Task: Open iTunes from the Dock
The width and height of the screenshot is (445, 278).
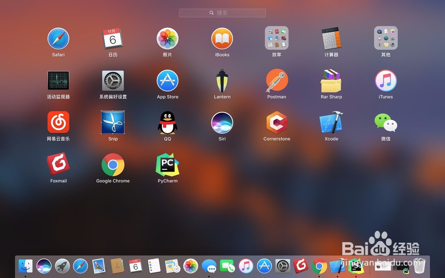Action: tap(246, 266)
